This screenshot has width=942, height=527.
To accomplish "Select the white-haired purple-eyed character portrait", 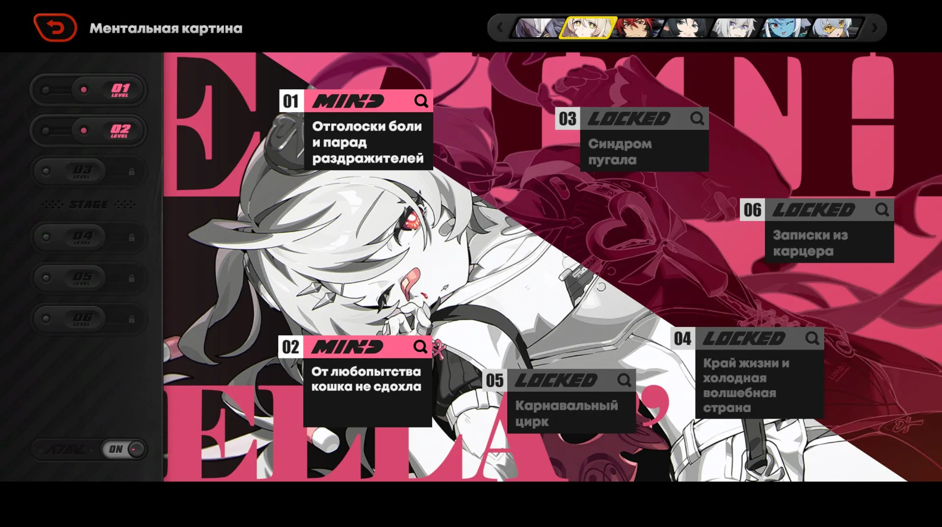I will pyautogui.click(x=736, y=27).
